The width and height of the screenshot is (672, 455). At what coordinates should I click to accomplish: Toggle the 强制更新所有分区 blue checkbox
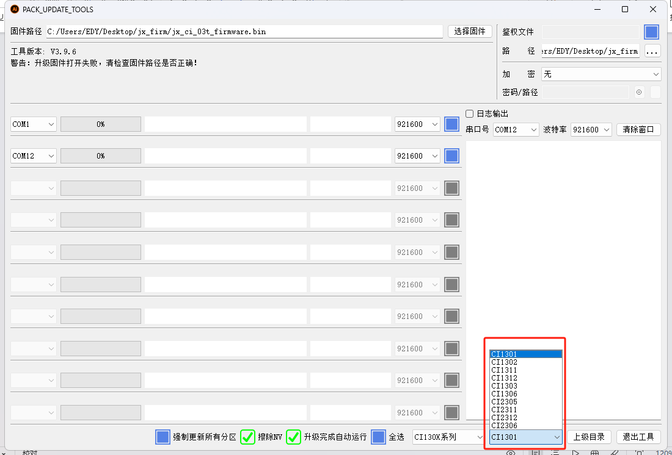coord(163,437)
